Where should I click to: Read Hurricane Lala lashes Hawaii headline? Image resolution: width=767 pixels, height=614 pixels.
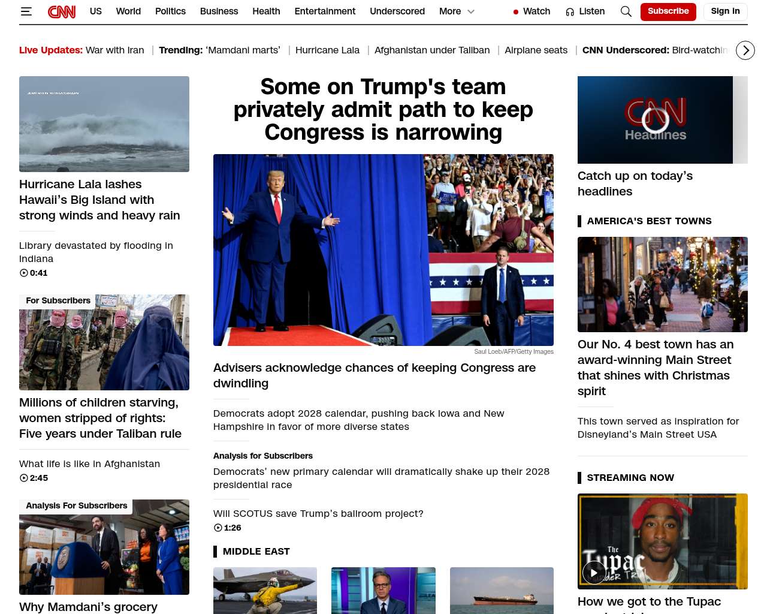[99, 200]
